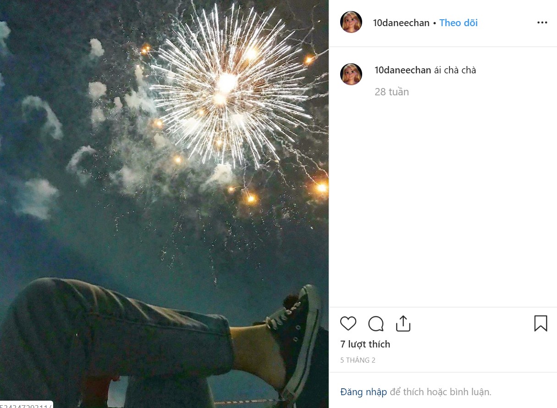Click the caption text ái chà chà

455,70
